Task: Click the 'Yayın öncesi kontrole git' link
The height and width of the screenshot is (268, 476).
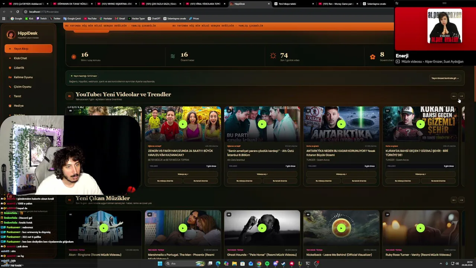Action: [445, 78]
